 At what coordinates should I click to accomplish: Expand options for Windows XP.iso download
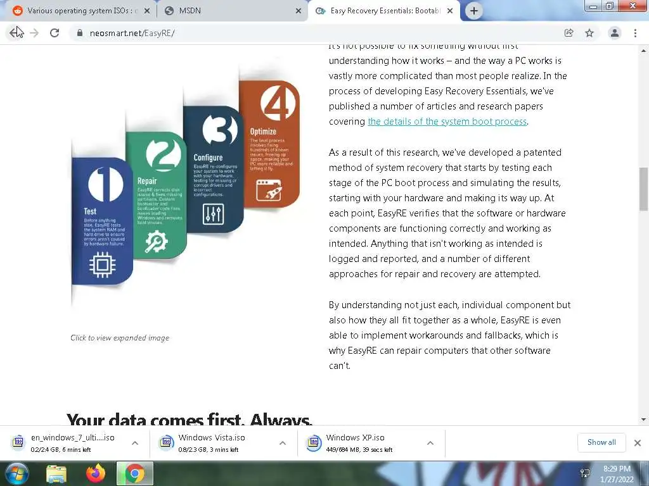coord(430,443)
